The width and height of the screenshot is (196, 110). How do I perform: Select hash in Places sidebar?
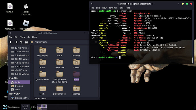click(x=19, y=82)
